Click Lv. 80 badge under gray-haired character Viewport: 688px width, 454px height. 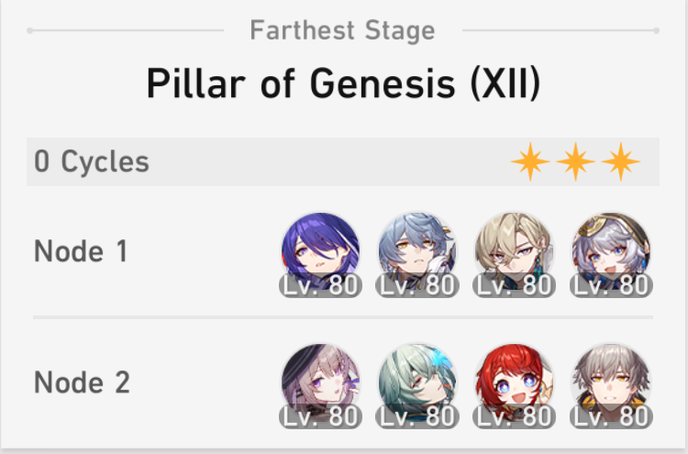[611, 416]
